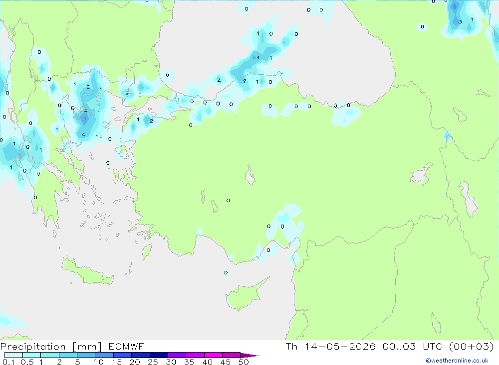
Task: Select the 30–35 mm purple legend swatch
Action: click(x=177, y=355)
